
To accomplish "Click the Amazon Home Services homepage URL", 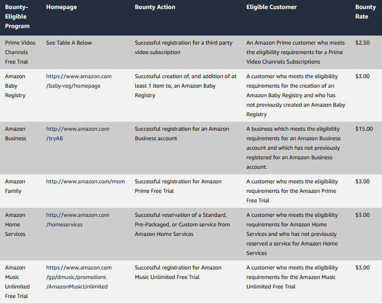I will [77, 220].
